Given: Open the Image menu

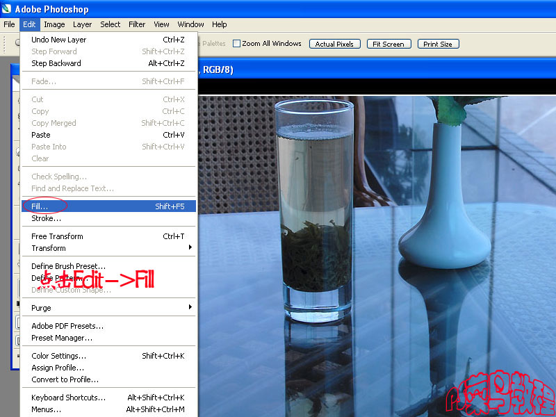Looking at the screenshot, I should (x=54, y=24).
